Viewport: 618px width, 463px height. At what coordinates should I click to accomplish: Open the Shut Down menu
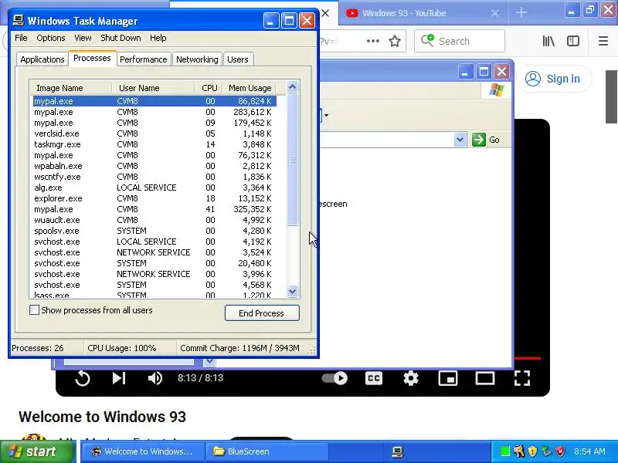coord(121,38)
